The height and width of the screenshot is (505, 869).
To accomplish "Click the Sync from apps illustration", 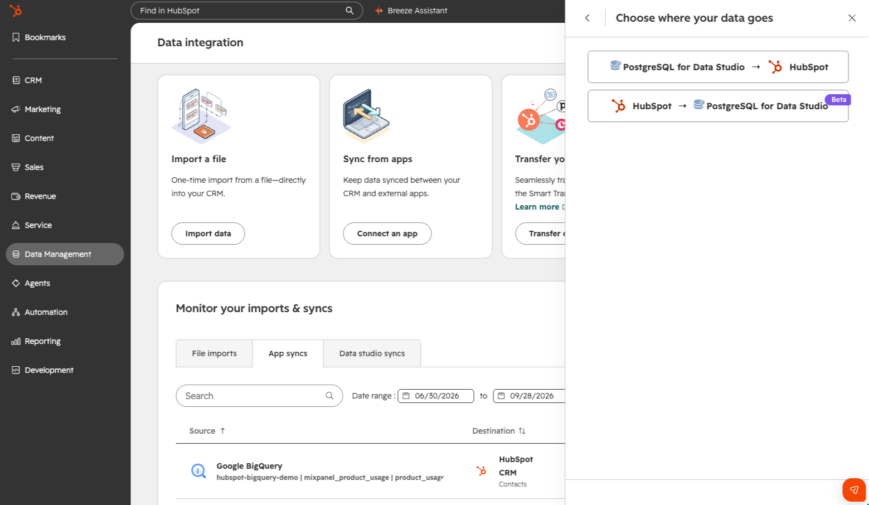I will pyautogui.click(x=367, y=115).
